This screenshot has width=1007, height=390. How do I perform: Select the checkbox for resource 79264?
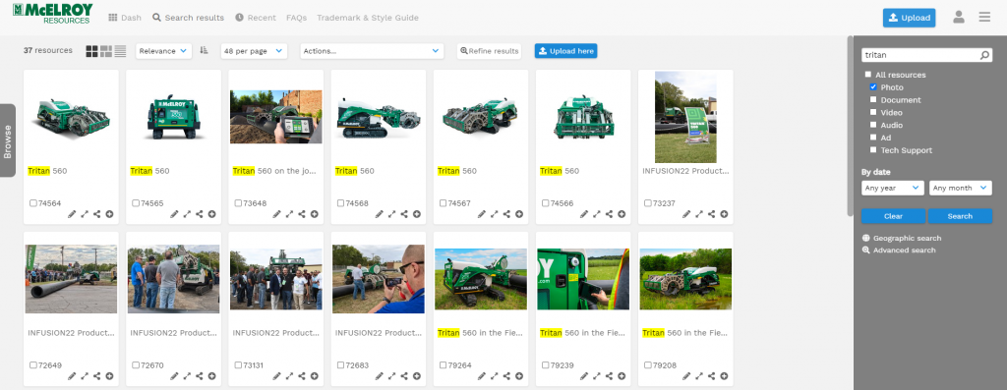point(443,365)
